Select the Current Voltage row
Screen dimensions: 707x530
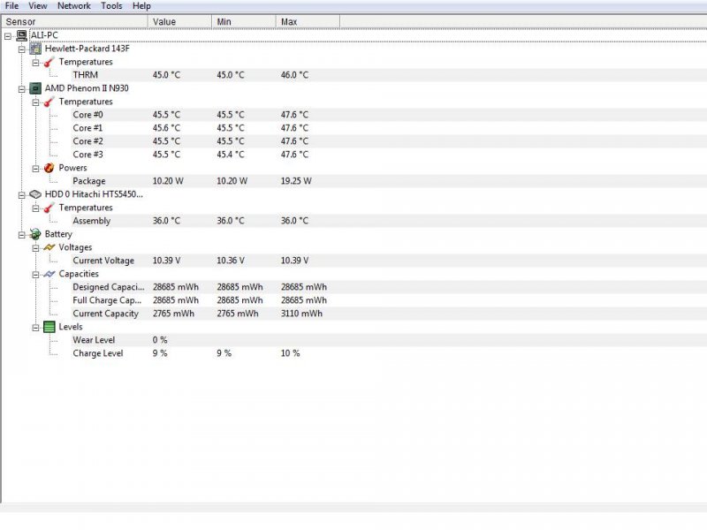click(389, 261)
